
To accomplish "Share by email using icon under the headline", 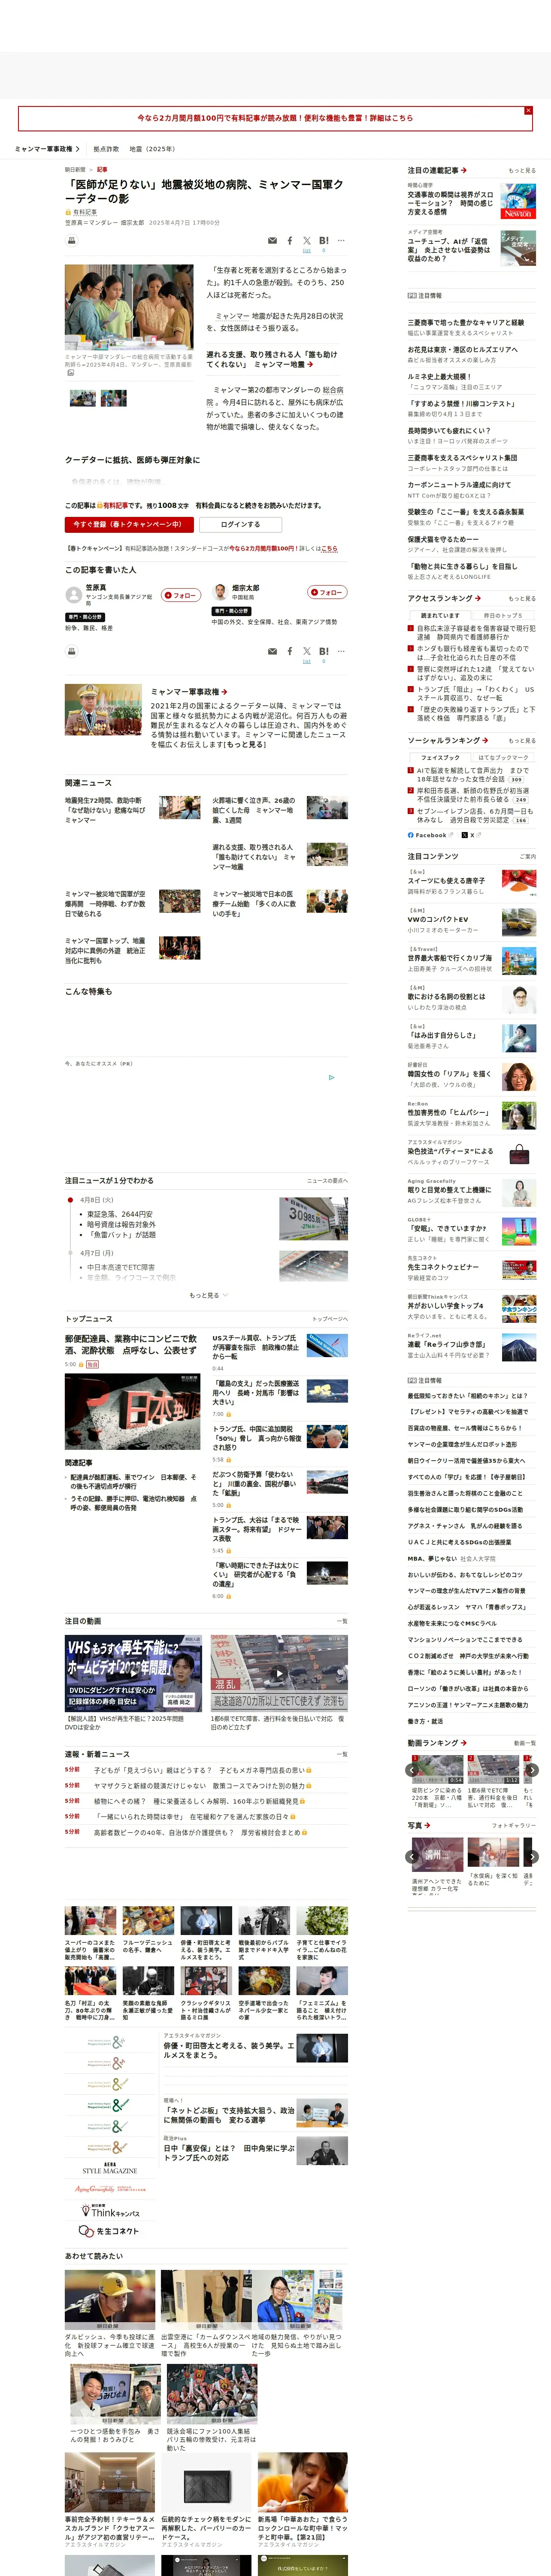I will pyautogui.click(x=272, y=241).
